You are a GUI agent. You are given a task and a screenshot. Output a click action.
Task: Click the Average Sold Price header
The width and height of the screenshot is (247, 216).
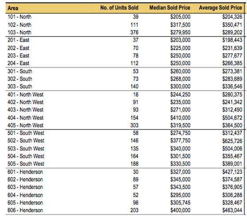click(x=220, y=8)
